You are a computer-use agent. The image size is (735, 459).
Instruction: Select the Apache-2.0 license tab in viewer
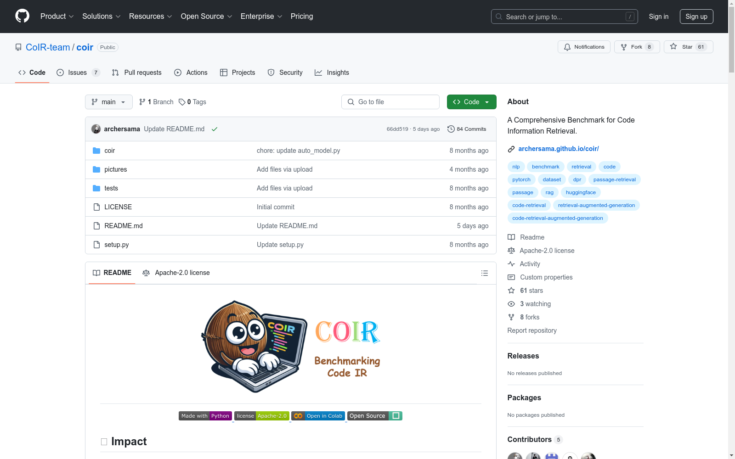tap(176, 273)
